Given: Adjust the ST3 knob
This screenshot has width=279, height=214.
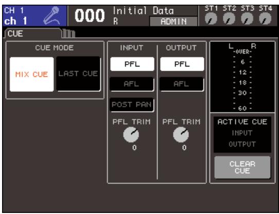Looking at the screenshot, I should [247, 19].
